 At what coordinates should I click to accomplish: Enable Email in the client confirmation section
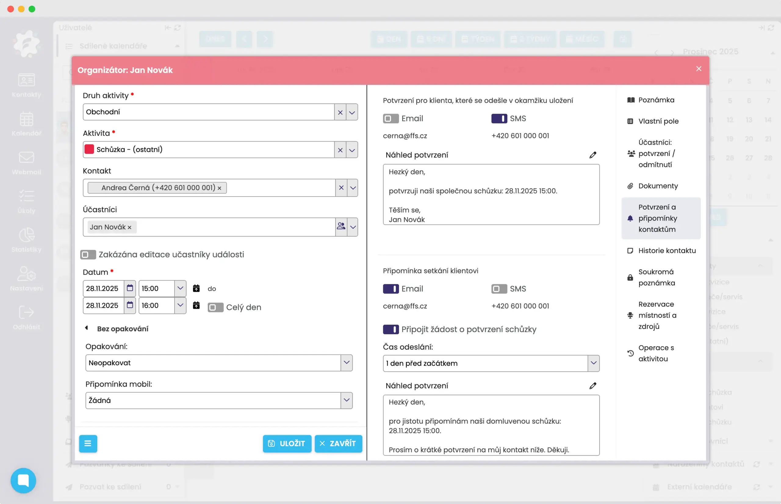(390, 119)
